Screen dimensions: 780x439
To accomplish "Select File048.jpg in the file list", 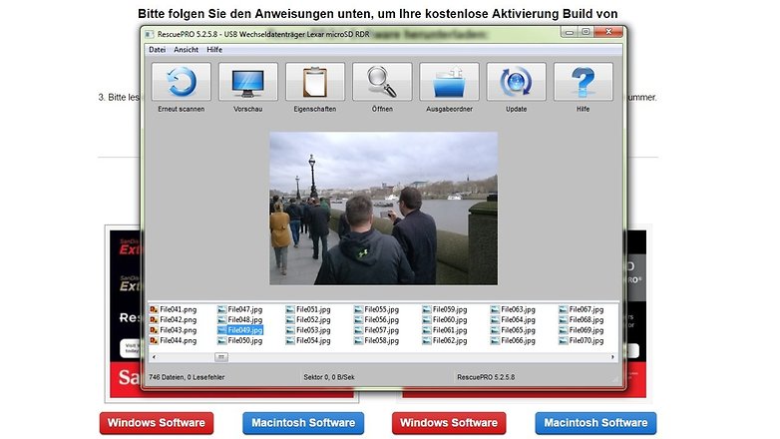I will pyautogui.click(x=240, y=320).
